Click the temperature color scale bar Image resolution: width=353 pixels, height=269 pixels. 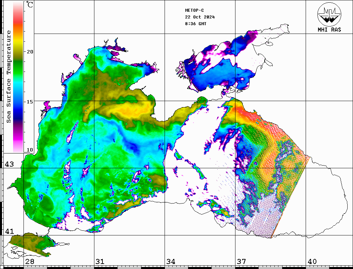[18, 77]
